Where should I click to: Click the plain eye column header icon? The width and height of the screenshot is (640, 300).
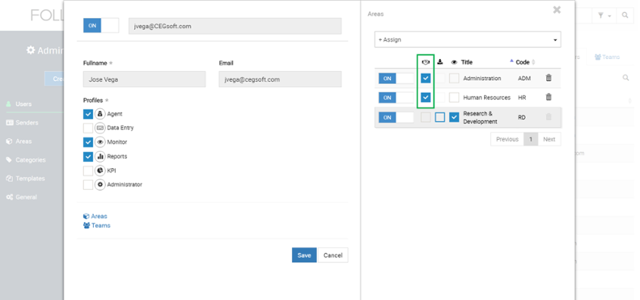(x=454, y=63)
